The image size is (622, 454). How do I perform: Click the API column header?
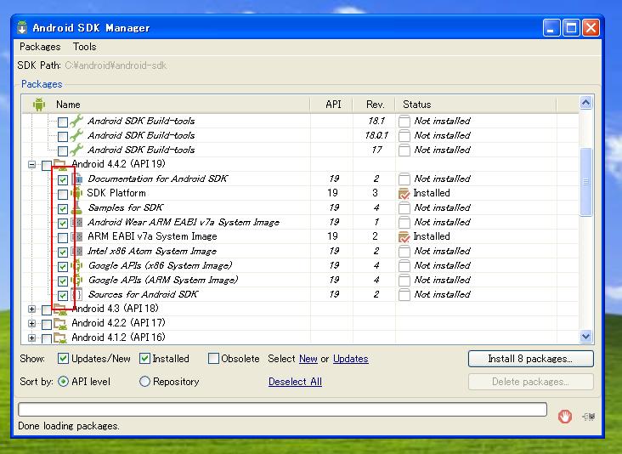331,105
